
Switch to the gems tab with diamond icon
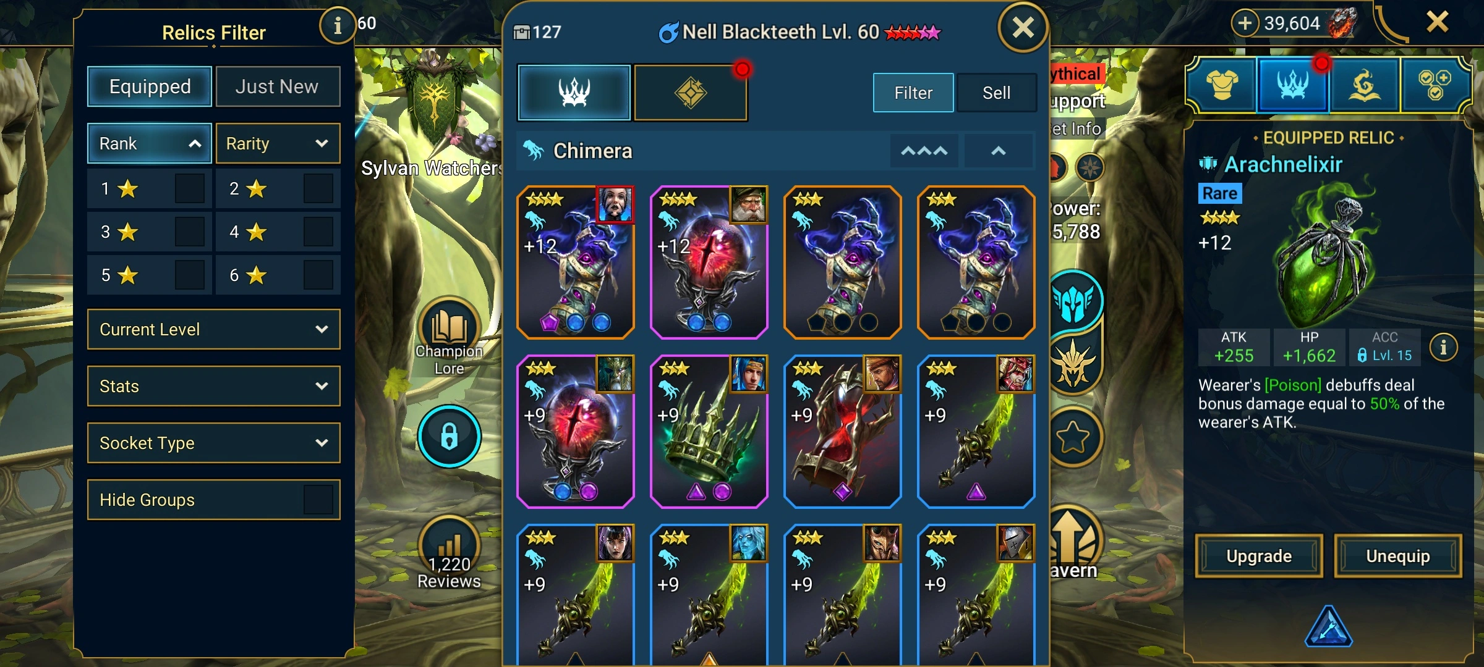coord(691,93)
